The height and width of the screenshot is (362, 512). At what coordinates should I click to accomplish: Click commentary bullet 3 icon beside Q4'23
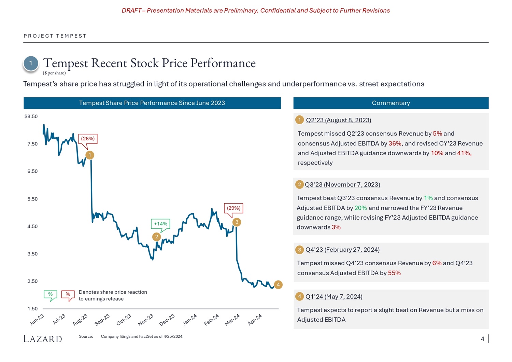pyautogui.click(x=299, y=250)
